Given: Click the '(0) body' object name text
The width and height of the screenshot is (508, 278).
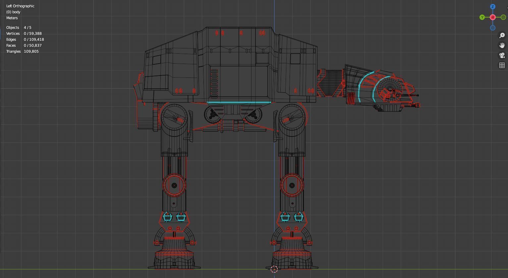Looking at the screenshot, I should pyautogui.click(x=13, y=12).
